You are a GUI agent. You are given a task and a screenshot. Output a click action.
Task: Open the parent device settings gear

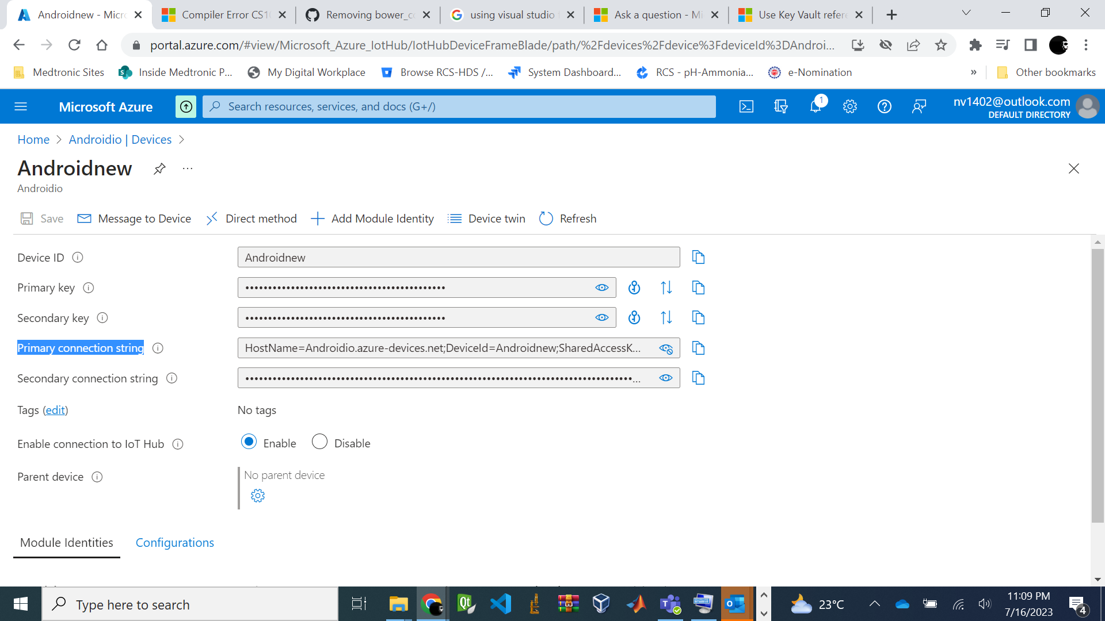257,495
